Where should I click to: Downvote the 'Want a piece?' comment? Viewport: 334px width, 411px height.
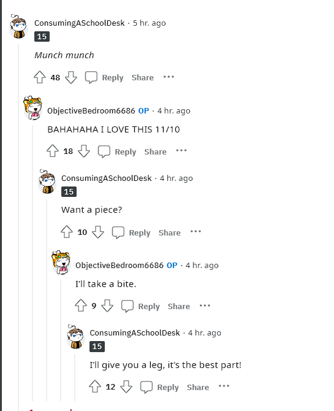pos(98,232)
